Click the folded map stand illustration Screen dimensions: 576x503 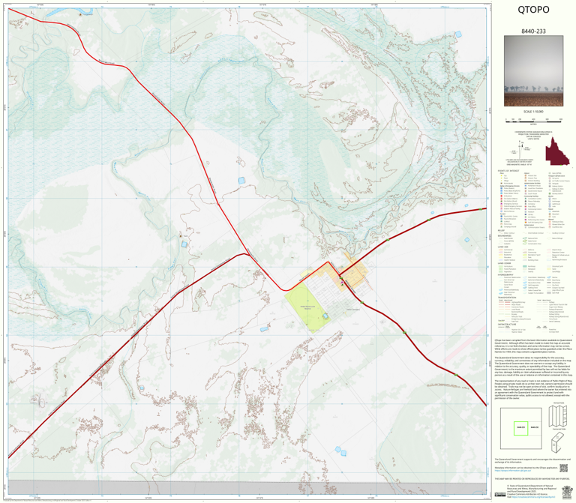pos(558,442)
